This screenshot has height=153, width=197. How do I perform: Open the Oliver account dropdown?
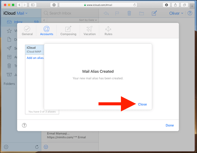176,13
